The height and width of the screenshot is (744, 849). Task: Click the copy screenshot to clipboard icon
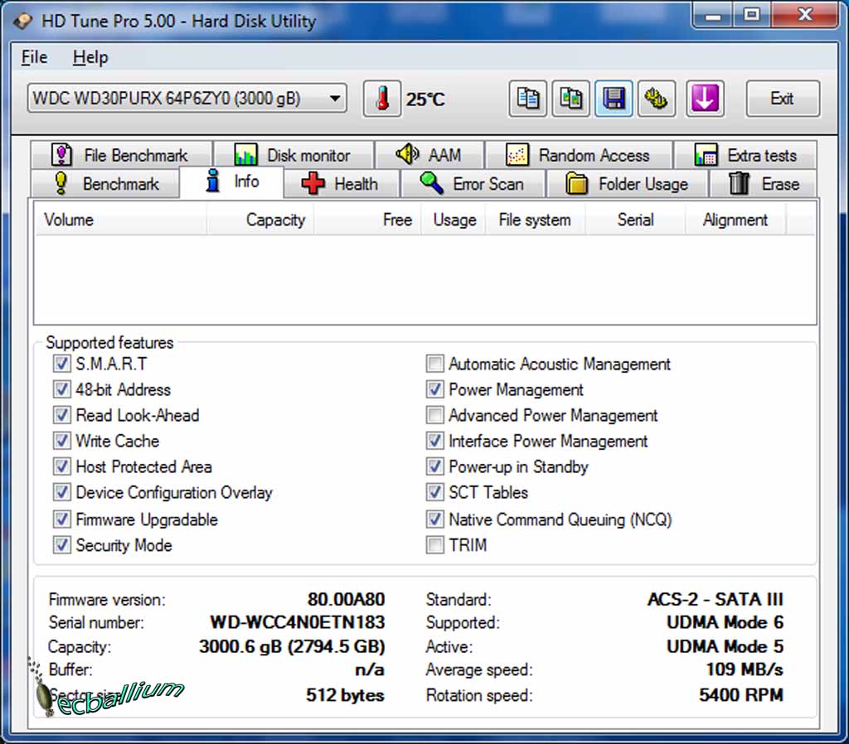[x=570, y=99]
